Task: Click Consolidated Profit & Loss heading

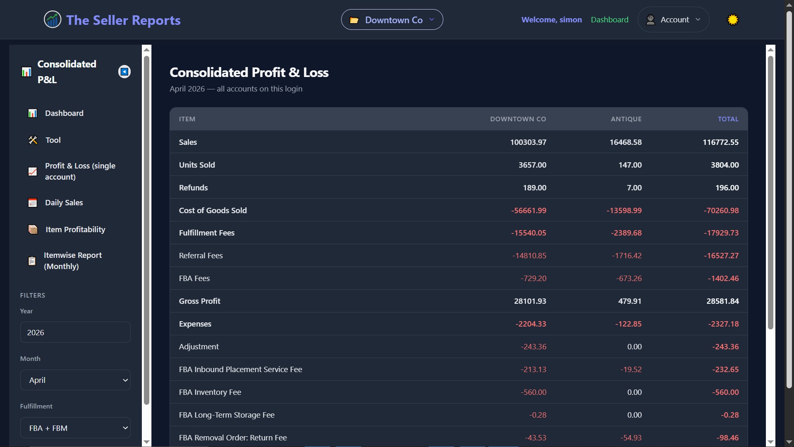Action: coord(249,72)
